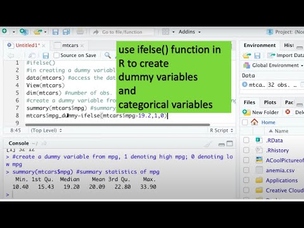This screenshot has height=228, width=304.
Task: Click the cursor position 8:45 indicator
Action: tap(16, 130)
